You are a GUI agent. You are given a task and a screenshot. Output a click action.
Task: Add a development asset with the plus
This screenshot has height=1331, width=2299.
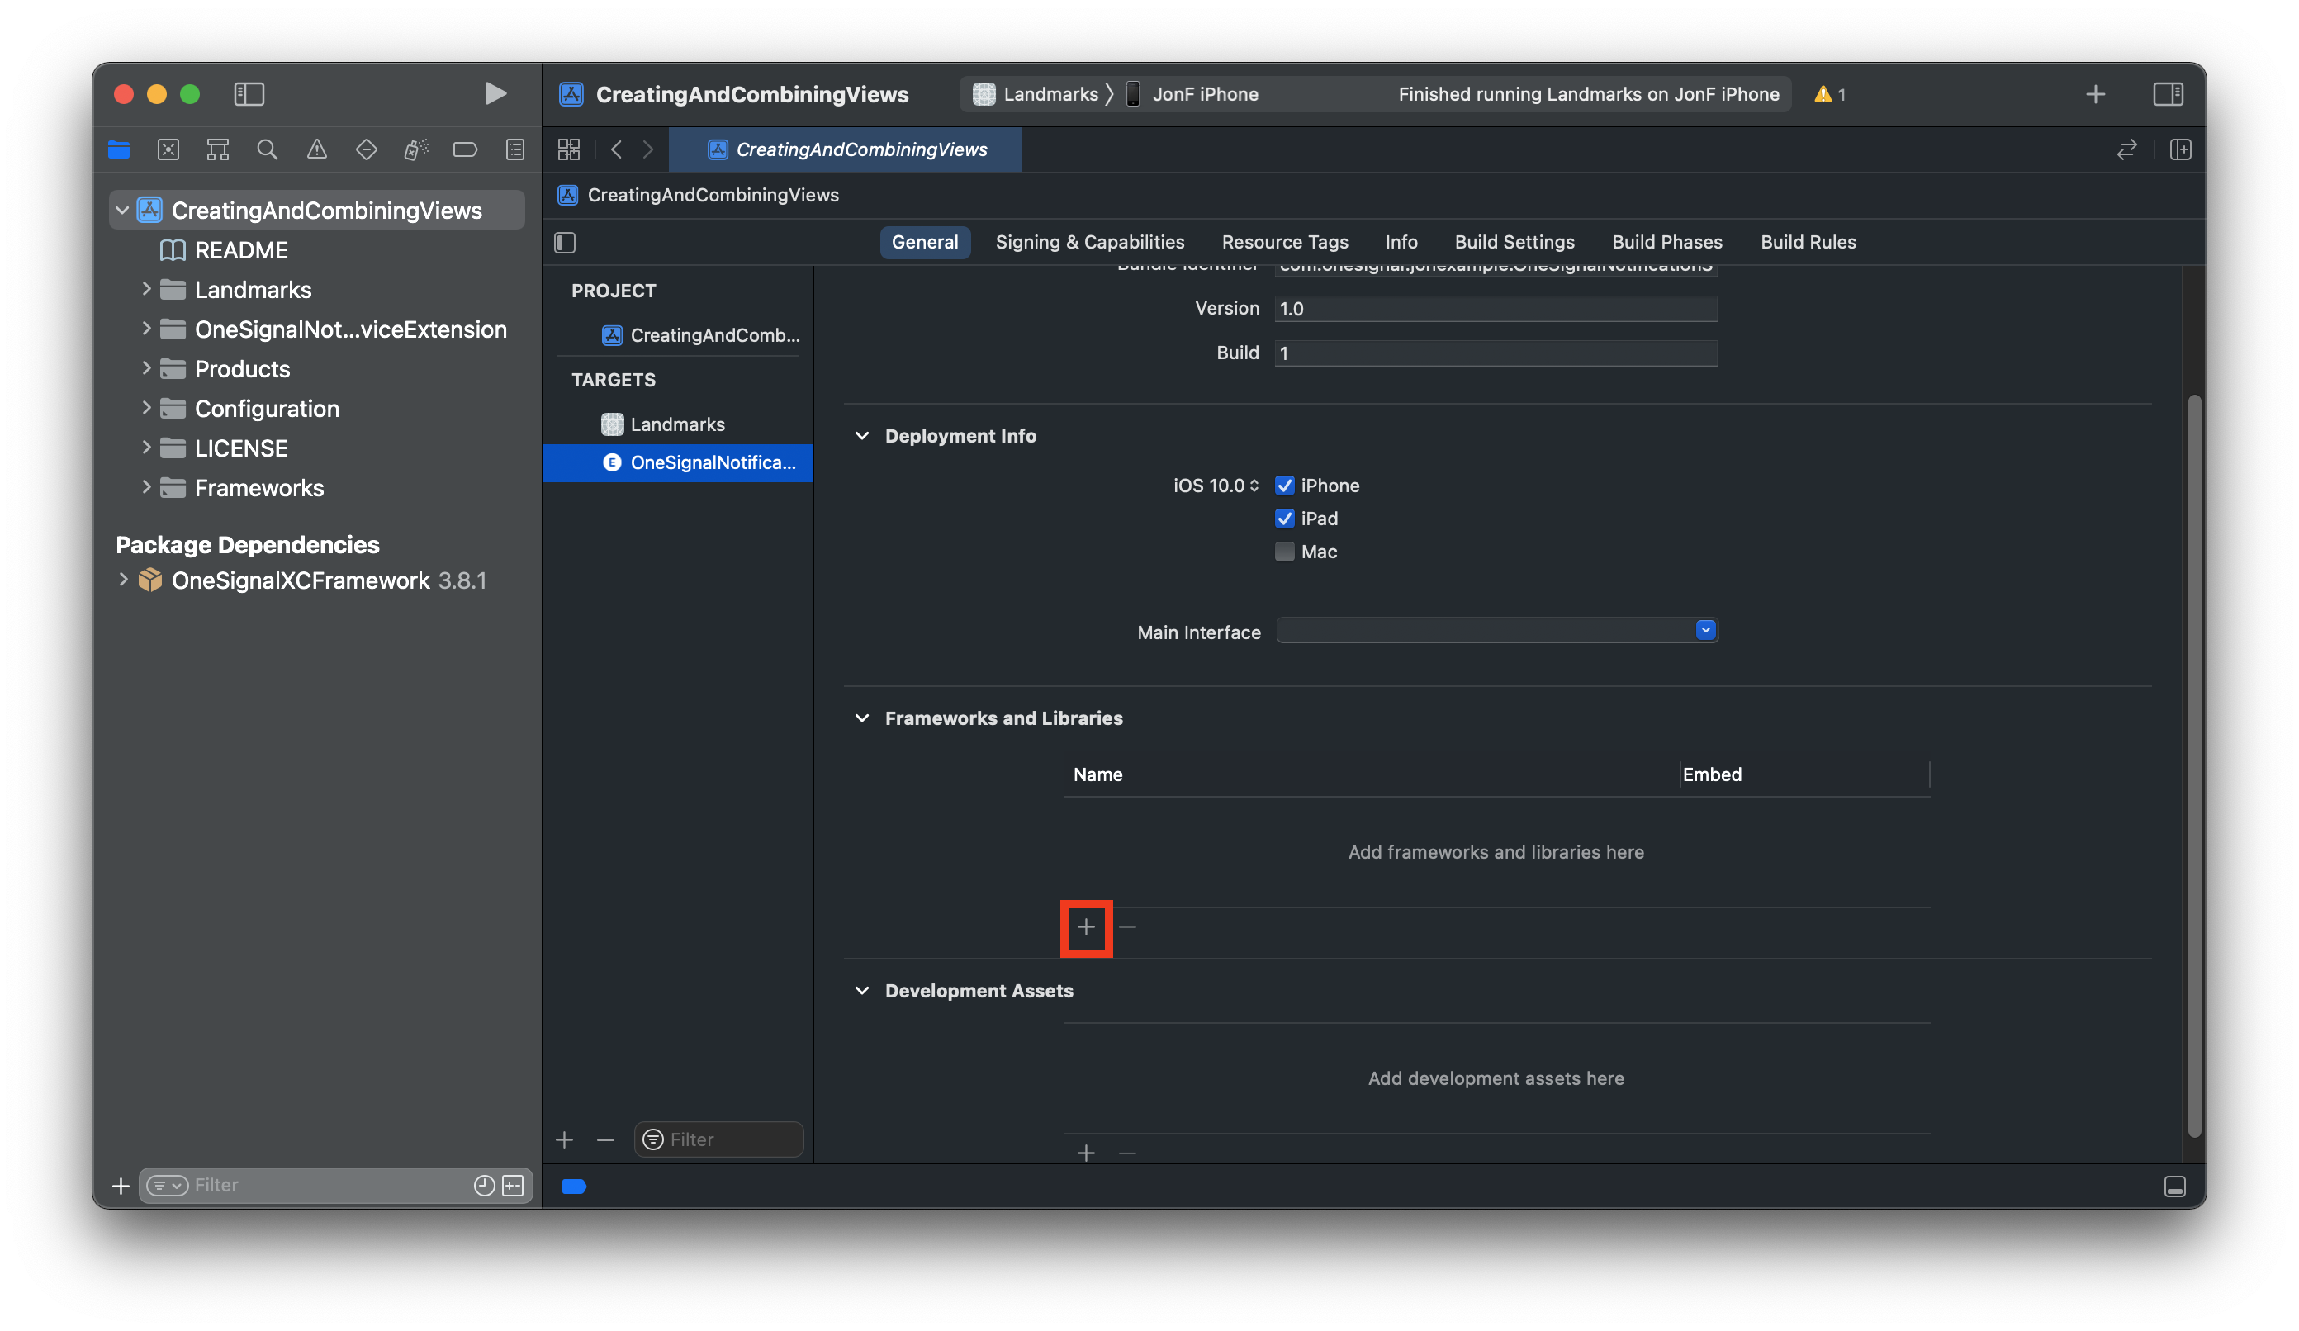tap(1086, 1153)
